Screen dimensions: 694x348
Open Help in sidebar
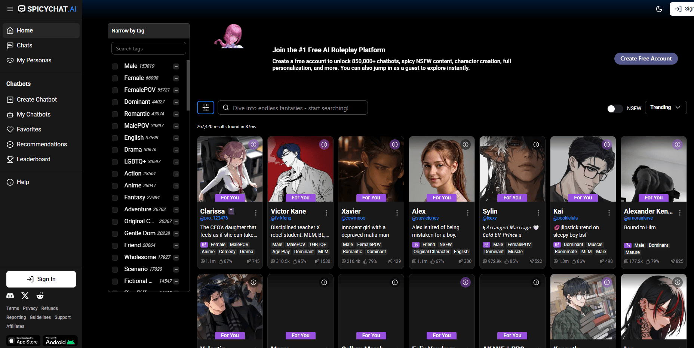coord(41,182)
